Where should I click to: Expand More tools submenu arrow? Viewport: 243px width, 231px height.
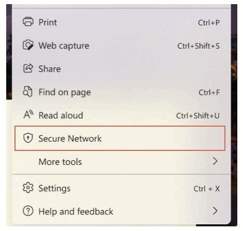pos(215,161)
